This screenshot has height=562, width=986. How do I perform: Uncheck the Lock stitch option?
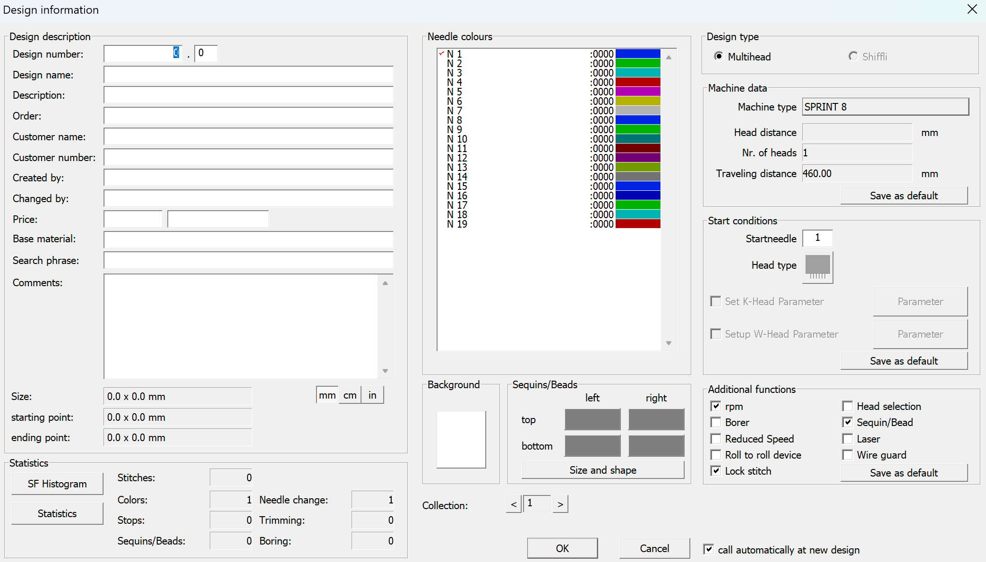716,471
